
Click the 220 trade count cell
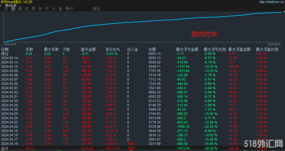point(65,131)
